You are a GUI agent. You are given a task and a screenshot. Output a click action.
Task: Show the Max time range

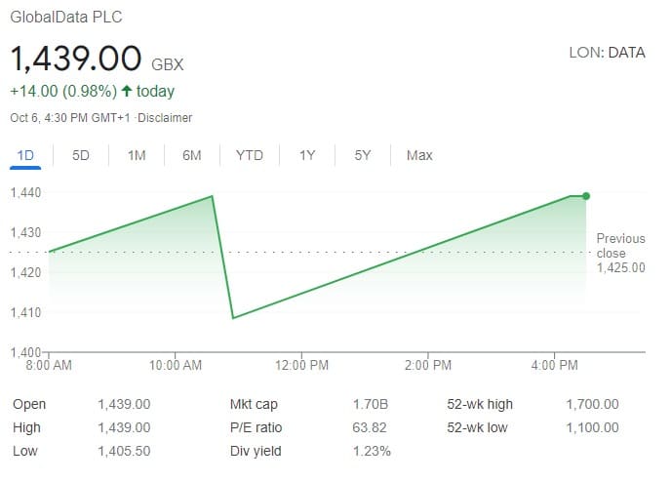[x=419, y=155]
